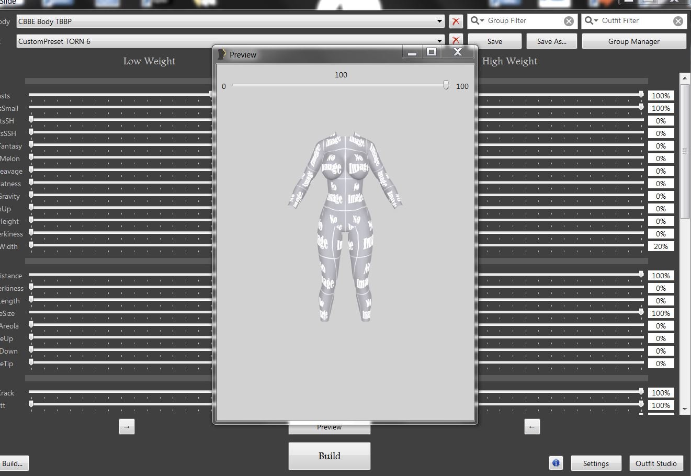
Task: Click the left arrow copy button
Action: click(532, 427)
